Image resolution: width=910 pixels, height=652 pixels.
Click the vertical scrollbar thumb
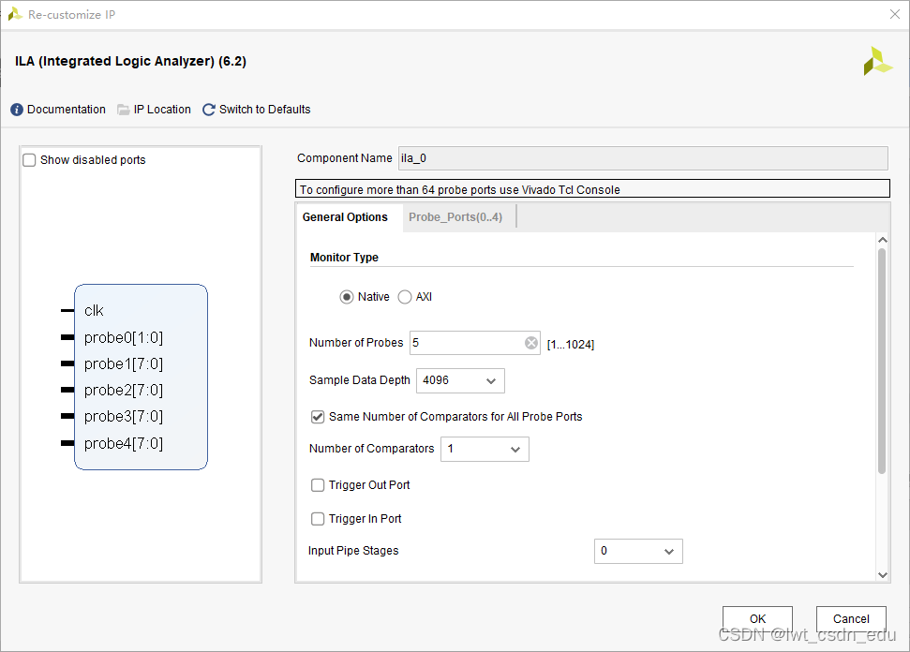click(882, 361)
